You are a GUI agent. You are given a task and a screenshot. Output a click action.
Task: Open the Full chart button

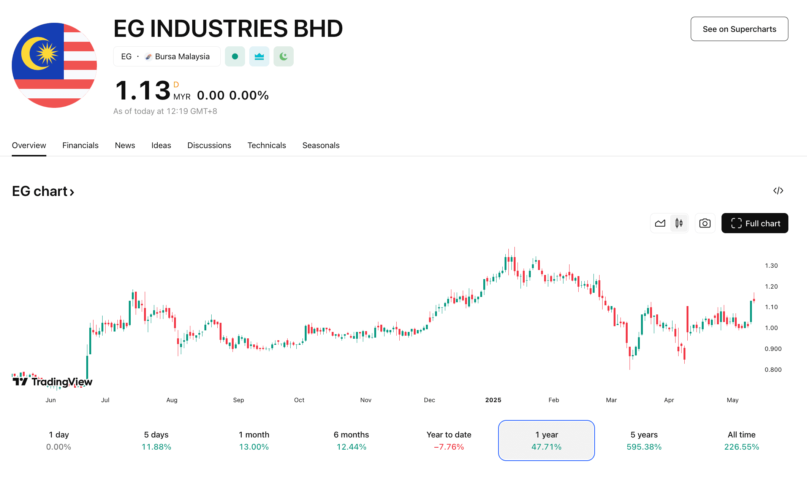click(755, 223)
